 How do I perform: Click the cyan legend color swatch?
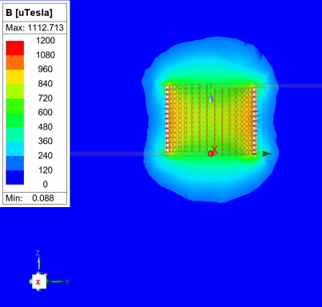[x=15, y=149]
